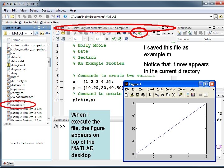Click the What's New shortcut link
Viewport: 224px width, 168px height.
tap(49, 22)
